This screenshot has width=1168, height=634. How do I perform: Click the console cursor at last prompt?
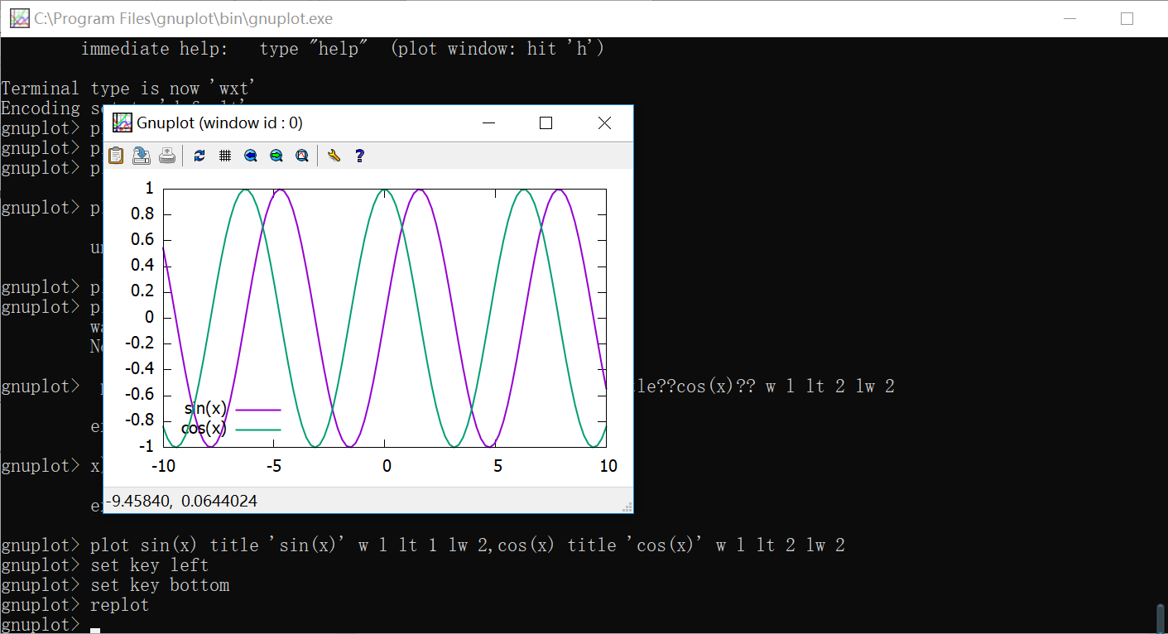tap(95, 629)
